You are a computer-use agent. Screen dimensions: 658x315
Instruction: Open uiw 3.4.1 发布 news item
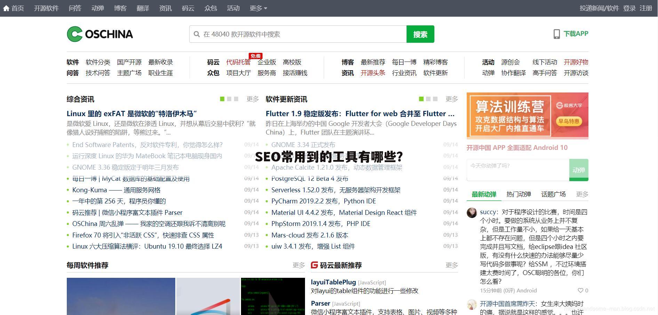tap(313, 247)
